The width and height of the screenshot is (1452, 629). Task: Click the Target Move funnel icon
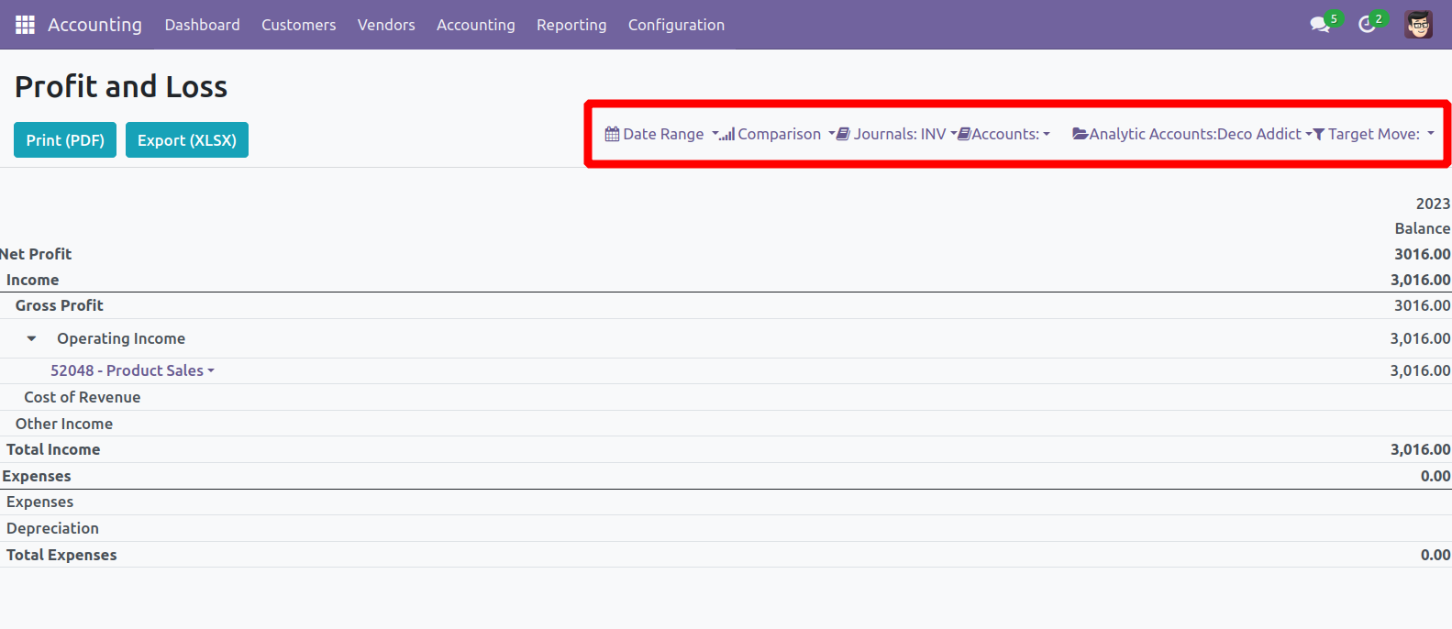pos(1319,135)
